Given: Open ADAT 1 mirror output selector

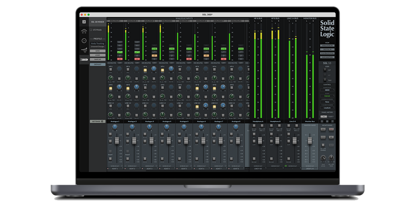Looking at the screenshot, I should (115, 169).
